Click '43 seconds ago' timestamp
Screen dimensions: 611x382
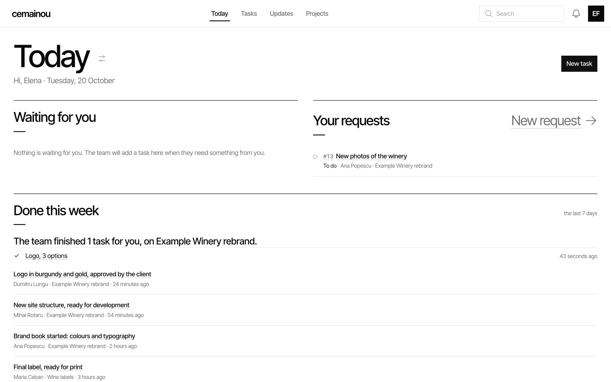pos(578,256)
